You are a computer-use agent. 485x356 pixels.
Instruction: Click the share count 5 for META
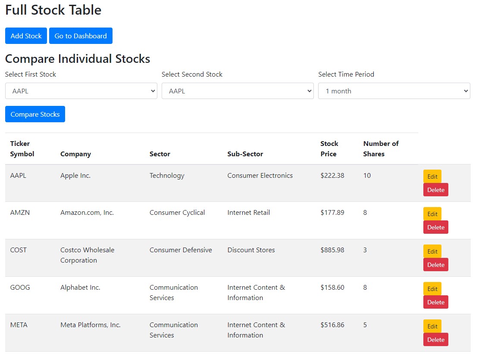click(x=365, y=325)
